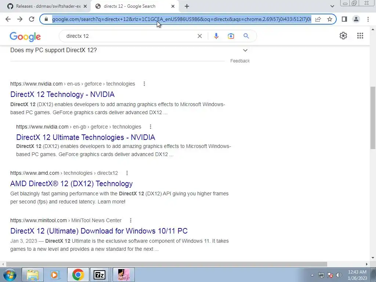Screen dimensions: 376x282
Task: Search by image with the camera icon
Action: click(231, 36)
